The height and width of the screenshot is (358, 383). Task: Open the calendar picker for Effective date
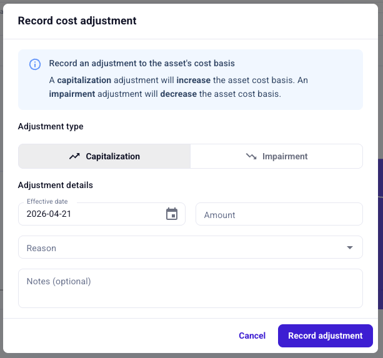[172, 214]
